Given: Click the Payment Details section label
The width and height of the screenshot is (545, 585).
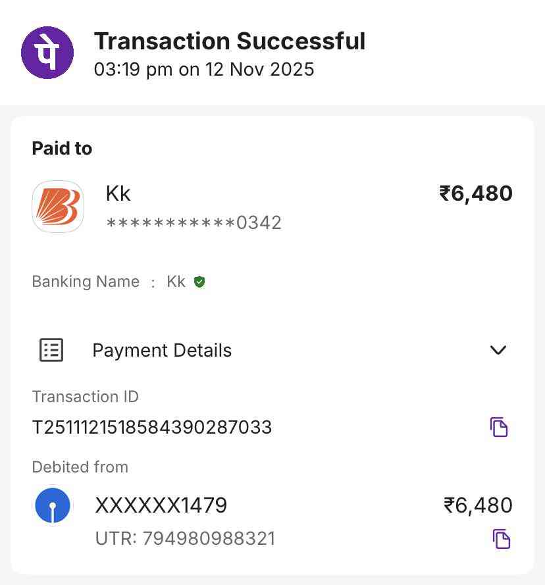Looking at the screenshot, I should click(162, 350).
